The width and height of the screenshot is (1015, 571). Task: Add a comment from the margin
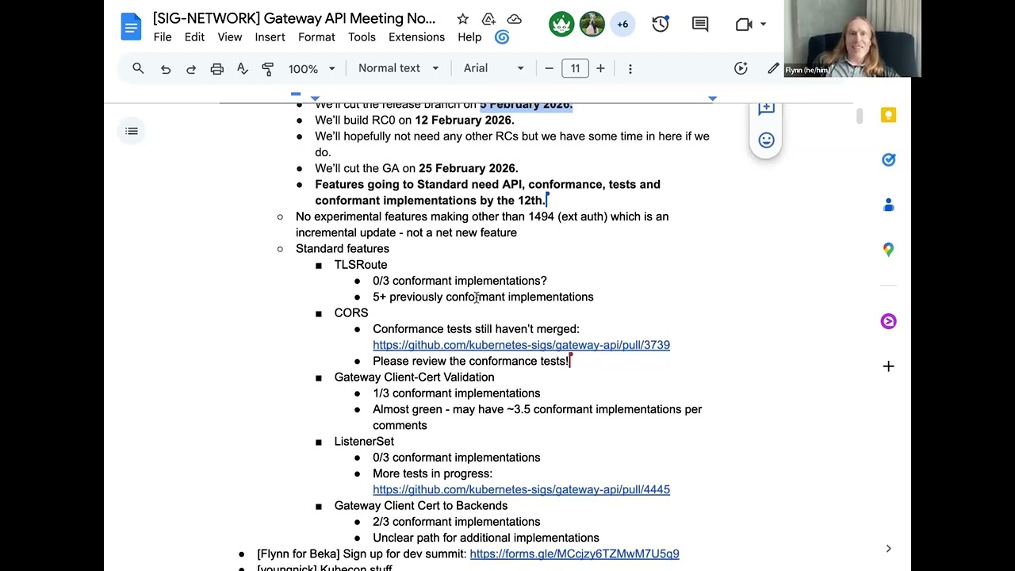coord(766,109)
